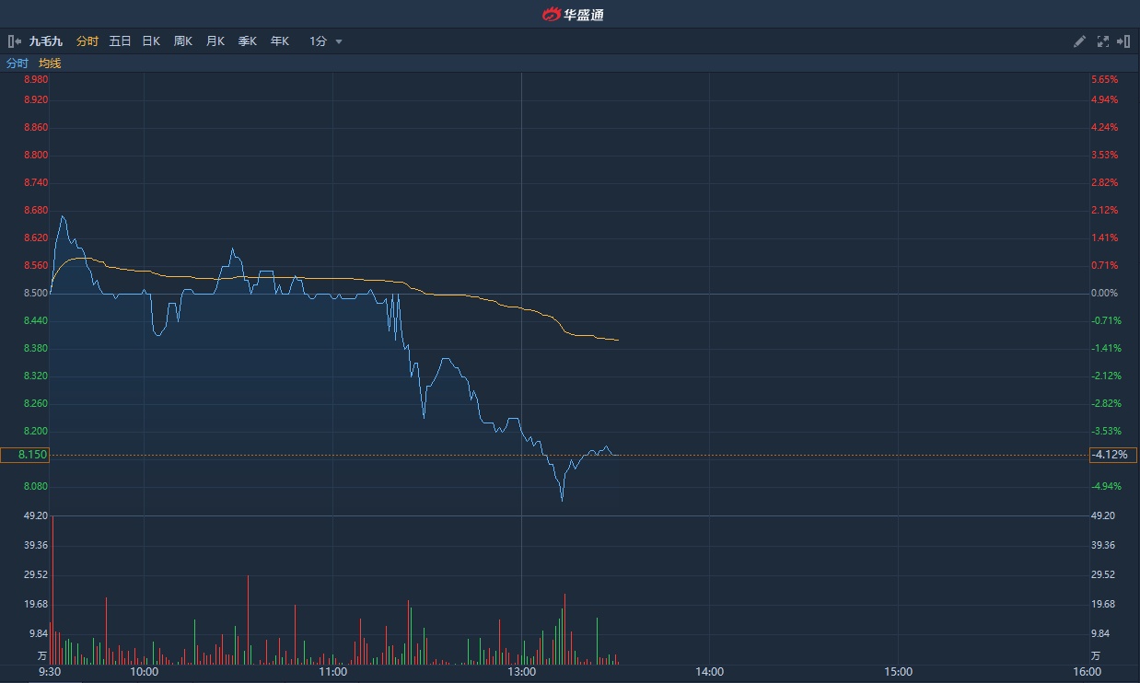Click the 8.150 current price label
Image resolution: width=1140 pixels, height=683 pixels.
click(x=25, y=455)
